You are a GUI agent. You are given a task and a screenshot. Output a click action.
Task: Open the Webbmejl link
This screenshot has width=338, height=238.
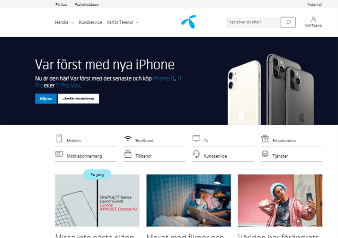pos(314,5)
